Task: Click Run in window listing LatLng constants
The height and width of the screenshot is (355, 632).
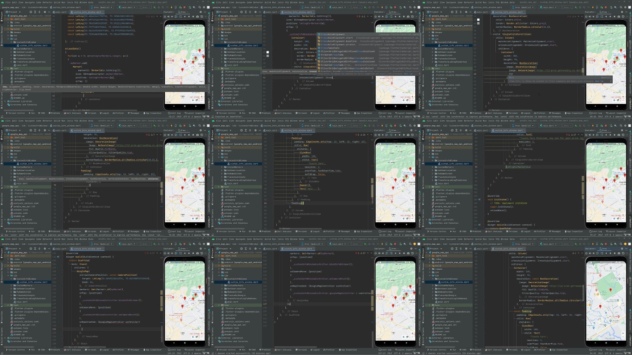Action: (154, 7)
